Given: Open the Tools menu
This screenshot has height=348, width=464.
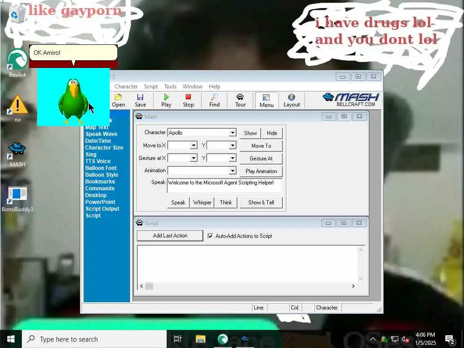Looking at the screenshot, I should click(x=170, y=87).
